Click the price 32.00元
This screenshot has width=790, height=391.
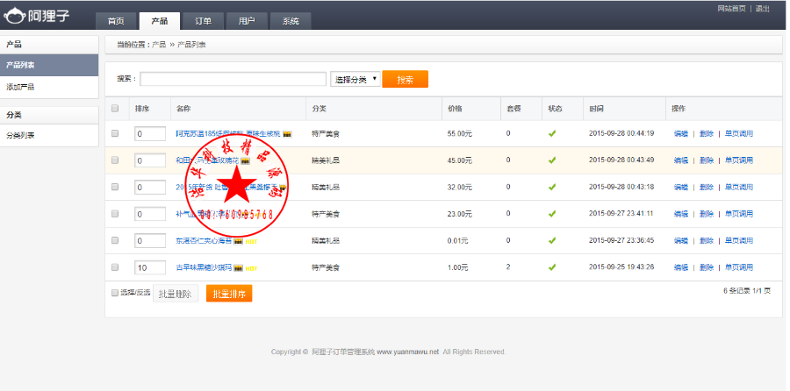tap(459, 188)
